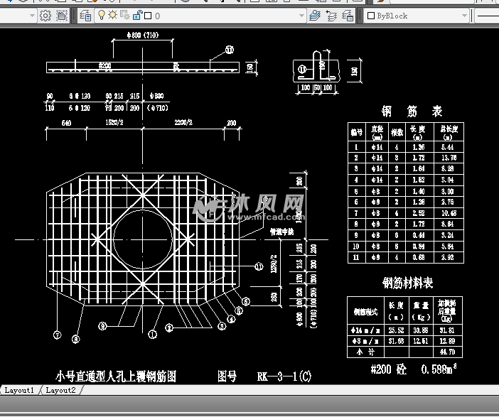Select drawing title 小号直通型人孔上覆钢筋图
Image resolution: width=499 pixels, height=417 pixels.
point(116,377)
